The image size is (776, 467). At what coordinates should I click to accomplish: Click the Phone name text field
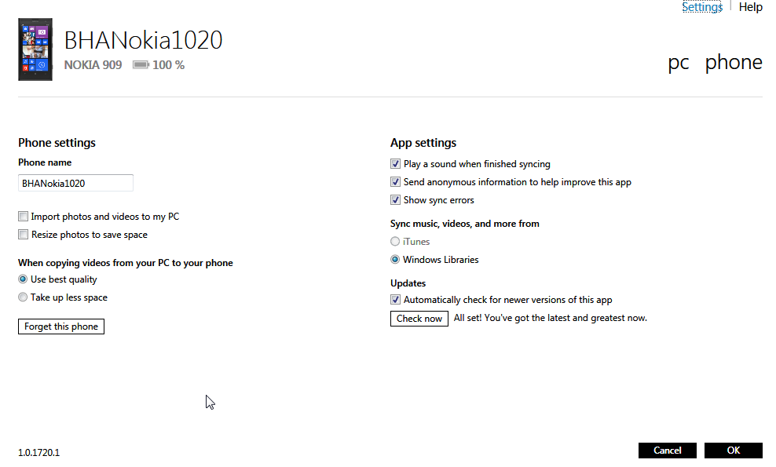(75, 183)
